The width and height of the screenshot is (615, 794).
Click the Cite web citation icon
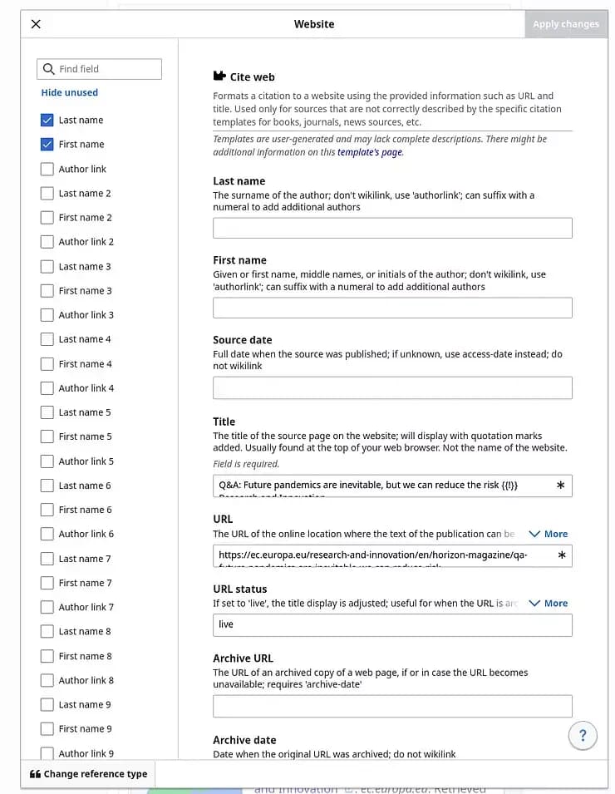(x=220, y=76)
